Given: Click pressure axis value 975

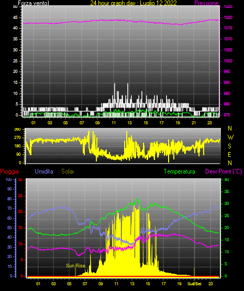Looking at the screenshot, I should (x=227, y=115).
